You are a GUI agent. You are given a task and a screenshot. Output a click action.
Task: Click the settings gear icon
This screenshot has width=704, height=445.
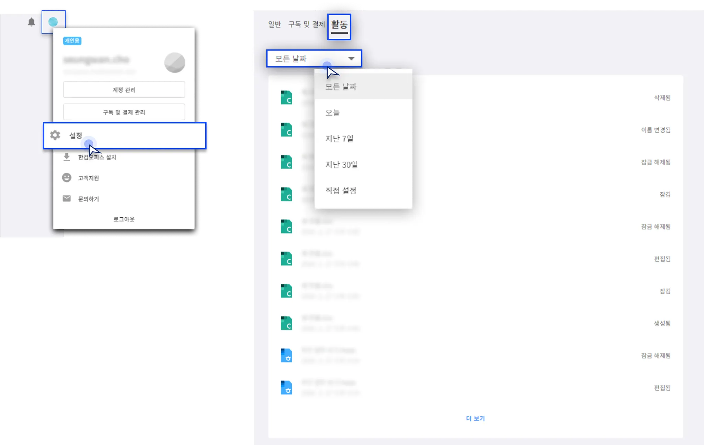(x=55, y=135)
